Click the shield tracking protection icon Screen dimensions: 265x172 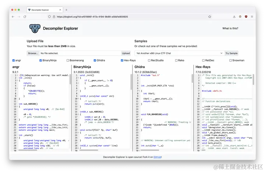[x=49, y=17]
